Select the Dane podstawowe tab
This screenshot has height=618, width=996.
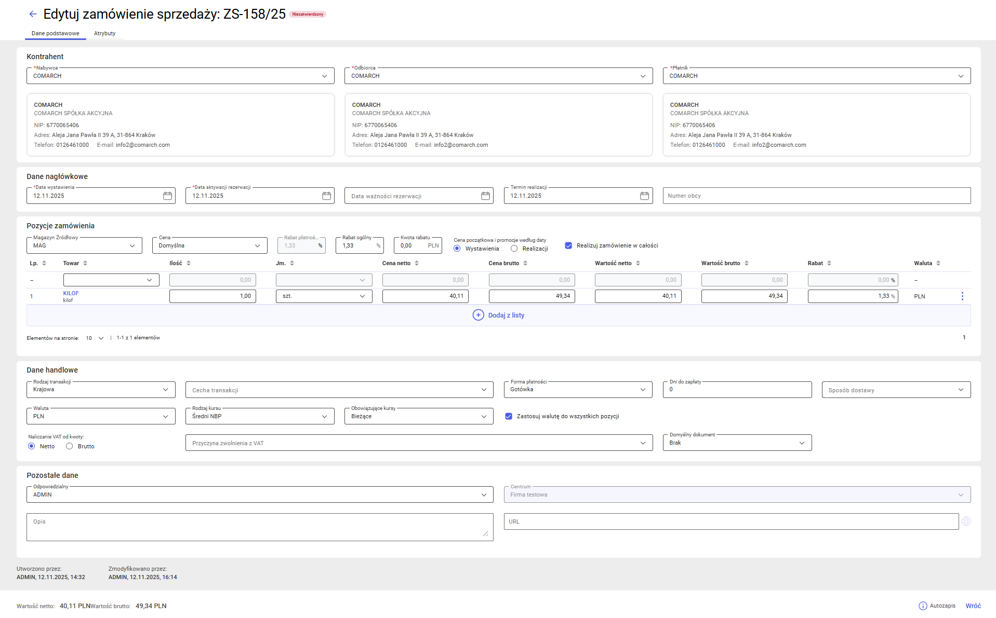pyautogui.click(x=55, y=33)
